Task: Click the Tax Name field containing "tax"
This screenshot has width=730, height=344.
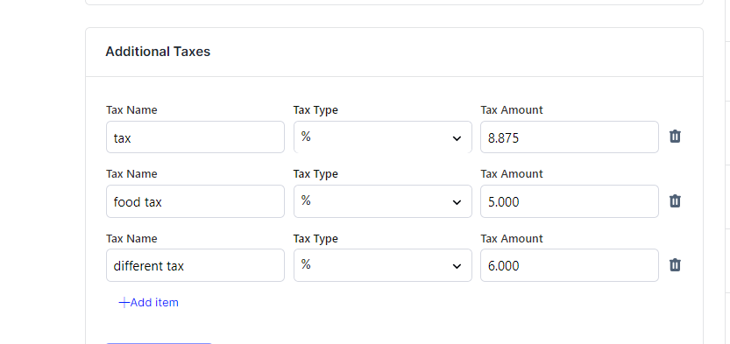Action: pos(195,137)
